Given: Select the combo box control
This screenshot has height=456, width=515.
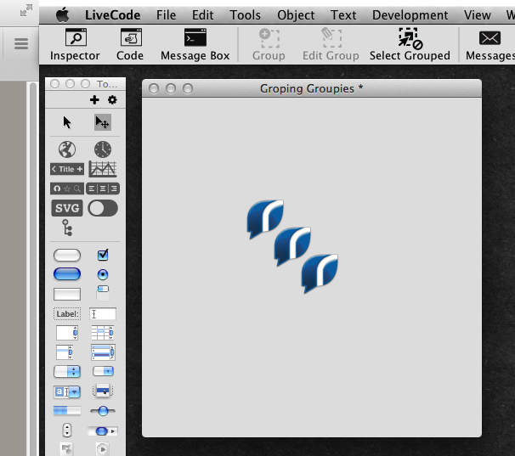Looking at the screenshot, I should click(x=67, y=391).
